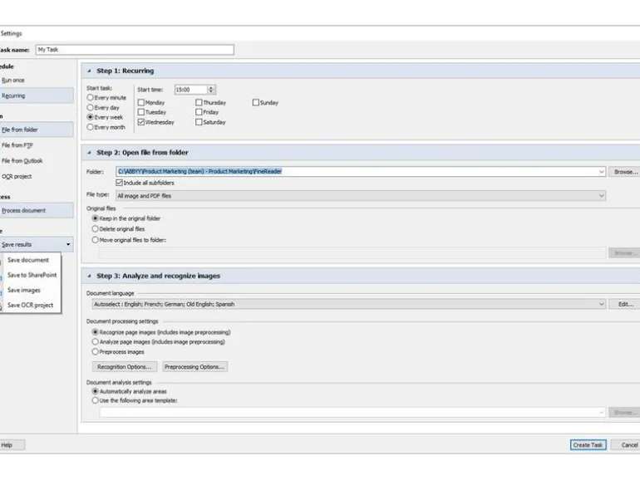The image size is (640, 480).
Task: Select Process document option
Action: click(x=36, y=210)
